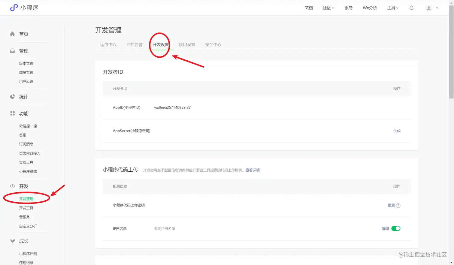Screen dimensions: 454x265
Task: Switch to the 接口设置 tab
Action: pos(187,44)
